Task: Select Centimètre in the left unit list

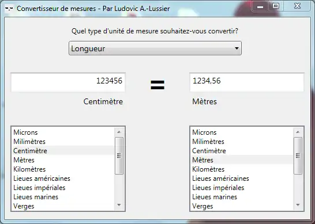Action: pyautogui.click(x=63, y=151)
